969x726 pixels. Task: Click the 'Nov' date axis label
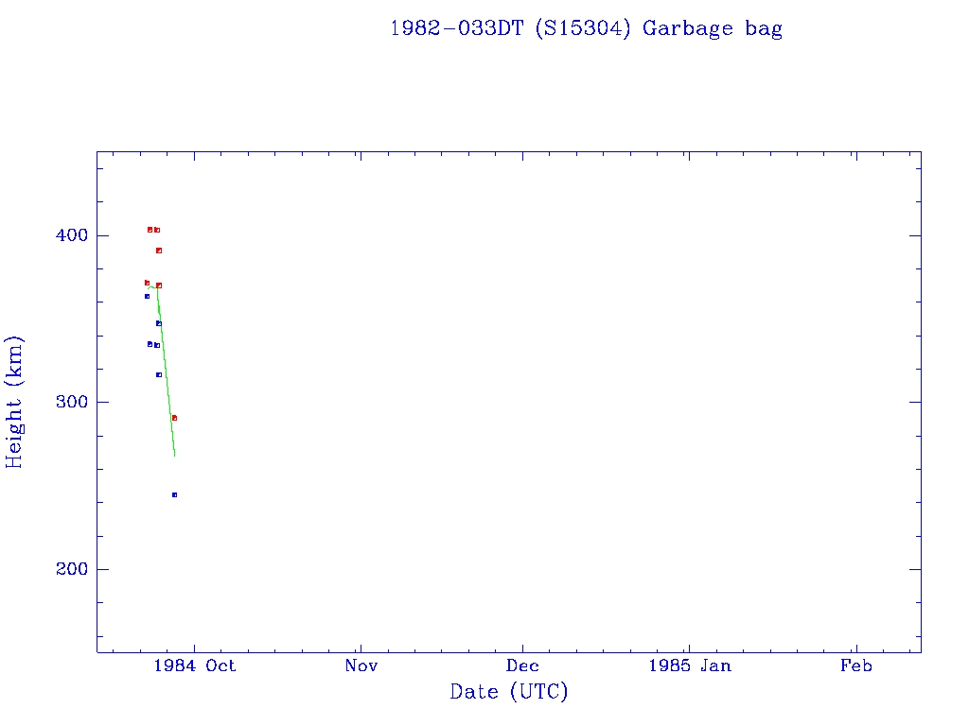pos(361,665)
